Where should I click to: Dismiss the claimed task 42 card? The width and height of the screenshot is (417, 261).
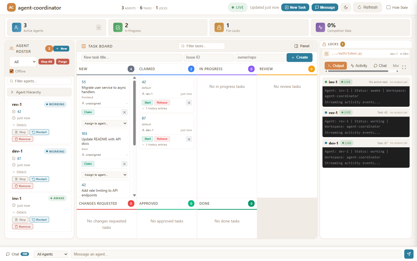(x=189, y=103)
